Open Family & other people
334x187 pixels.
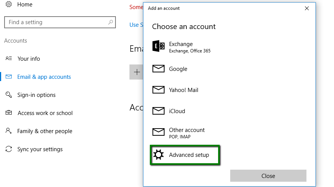(x=45, y=131)
